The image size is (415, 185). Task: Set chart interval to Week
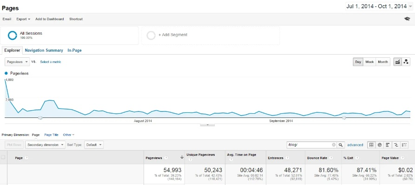[x=369, y=62]
